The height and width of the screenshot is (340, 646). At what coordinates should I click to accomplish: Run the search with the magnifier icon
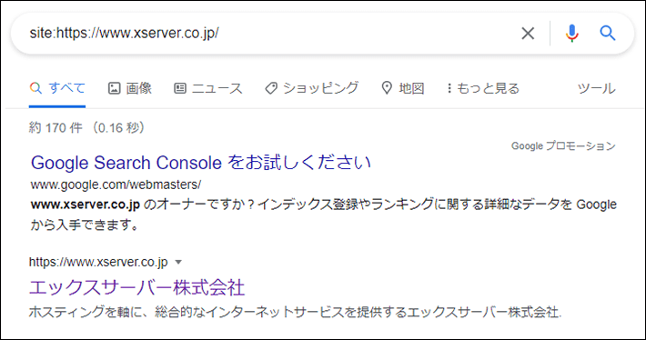pyautogui.click(x=607, y=33)
